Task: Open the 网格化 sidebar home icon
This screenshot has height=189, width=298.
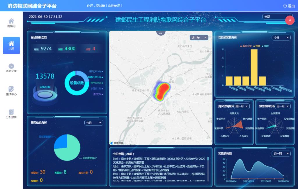Action: click(x=11, y=21)
